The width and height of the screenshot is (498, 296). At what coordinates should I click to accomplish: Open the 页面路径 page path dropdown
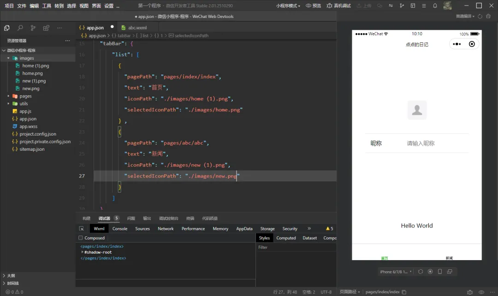(350, 292)
